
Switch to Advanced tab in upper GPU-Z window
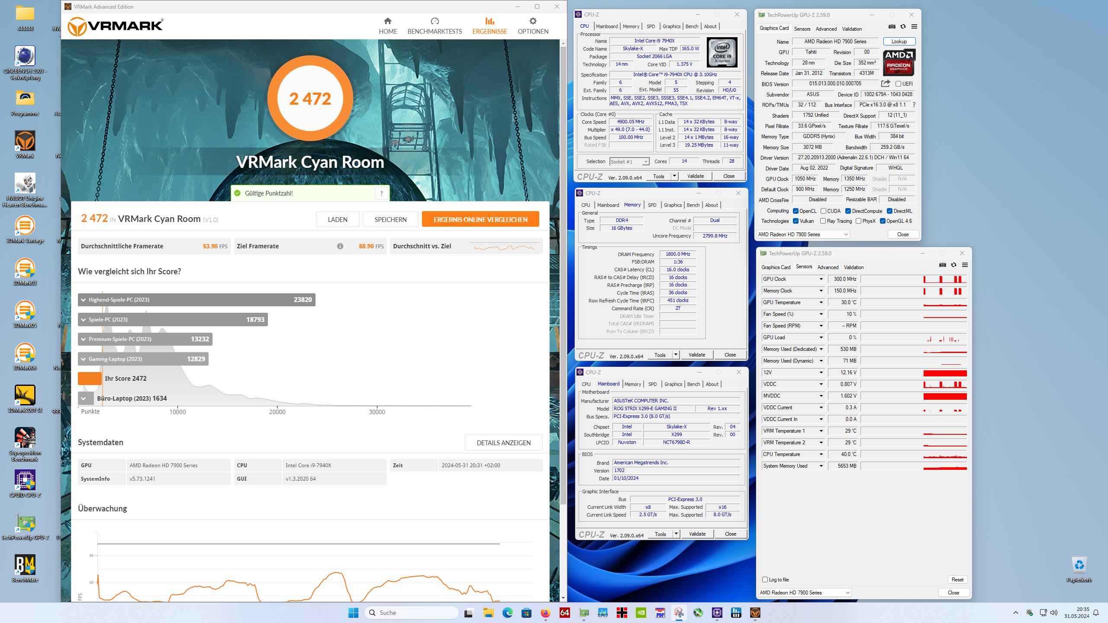[826, 29]
